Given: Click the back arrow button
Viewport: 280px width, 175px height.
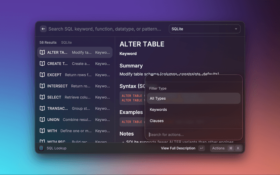Looking at the screenshot, I should (x=43, y=29).
